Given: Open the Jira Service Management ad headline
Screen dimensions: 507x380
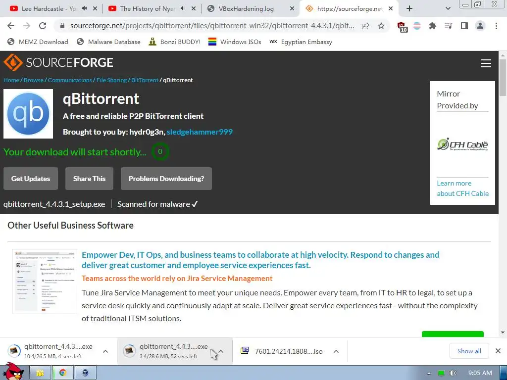Looking at the screenshot, I should click(x=260, y=260).
